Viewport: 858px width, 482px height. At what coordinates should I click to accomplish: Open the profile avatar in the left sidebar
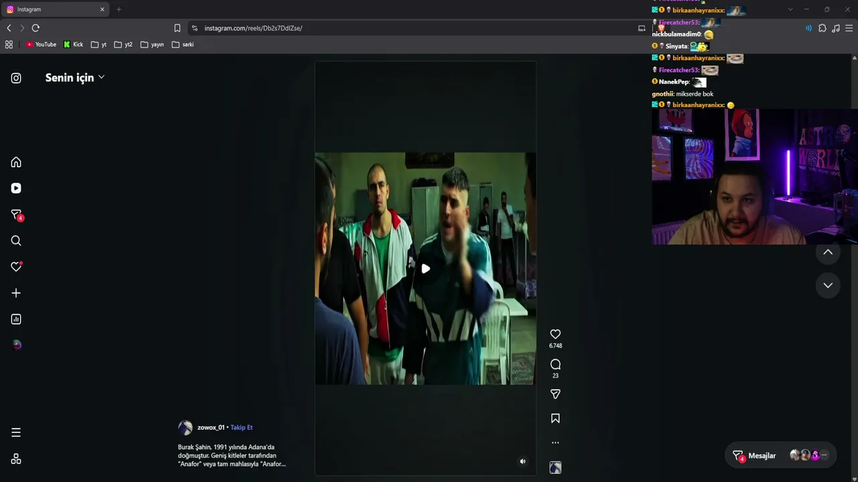[16, 345]
